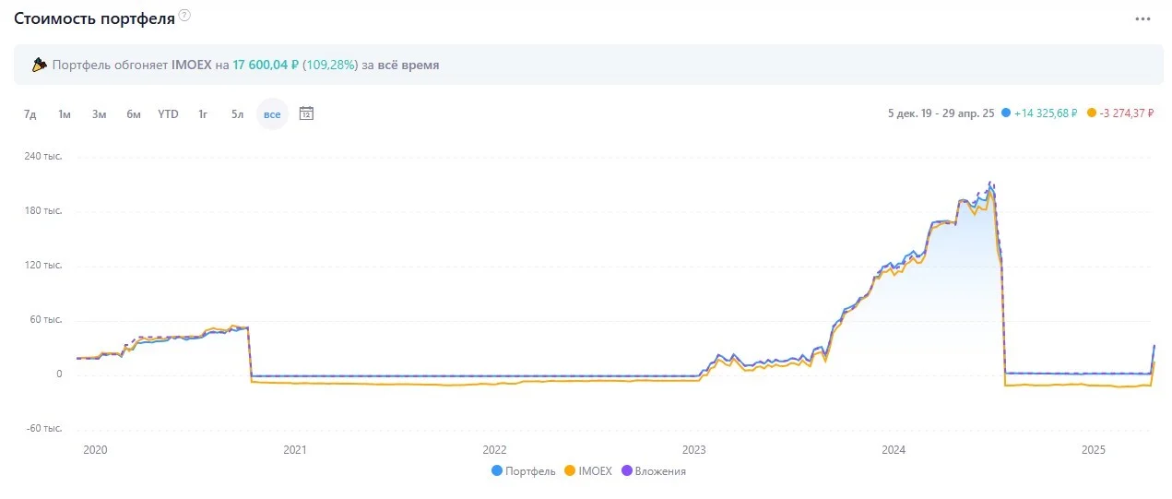Click the -3 274,37 ₽ IMOEX change value
The width and height of the screenshot is (1172, 499).
click(1127, 113)
